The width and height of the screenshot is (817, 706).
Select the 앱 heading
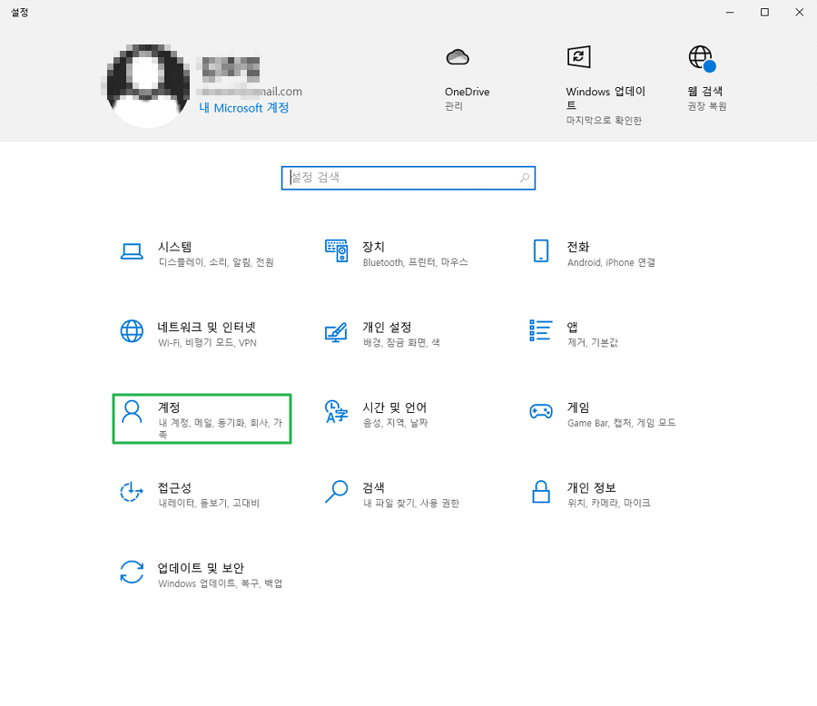tap(572, 327)
